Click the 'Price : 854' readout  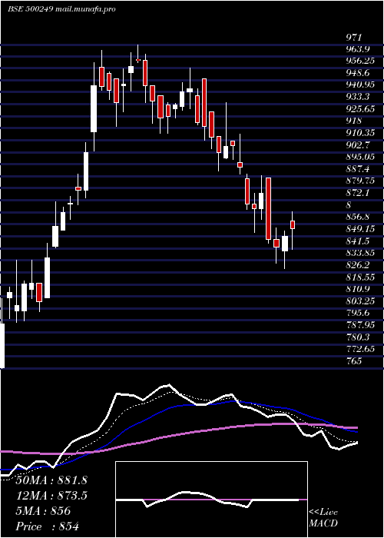coord(48,526)
